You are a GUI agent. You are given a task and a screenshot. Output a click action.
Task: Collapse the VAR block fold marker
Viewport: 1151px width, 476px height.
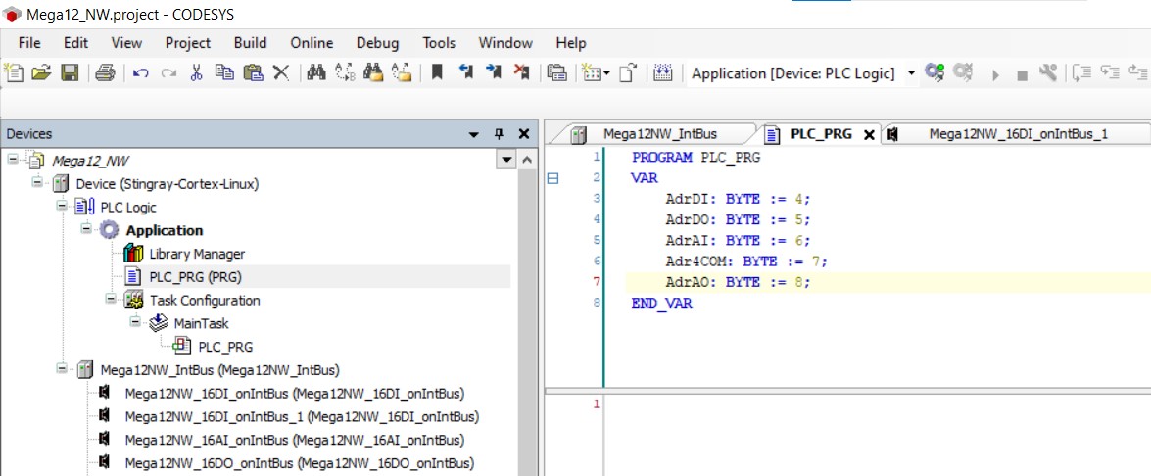[553, 178]
